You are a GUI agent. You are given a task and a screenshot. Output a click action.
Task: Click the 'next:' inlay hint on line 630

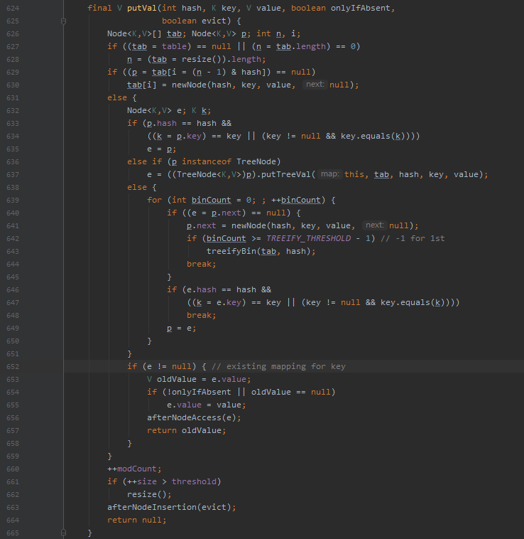315,85
